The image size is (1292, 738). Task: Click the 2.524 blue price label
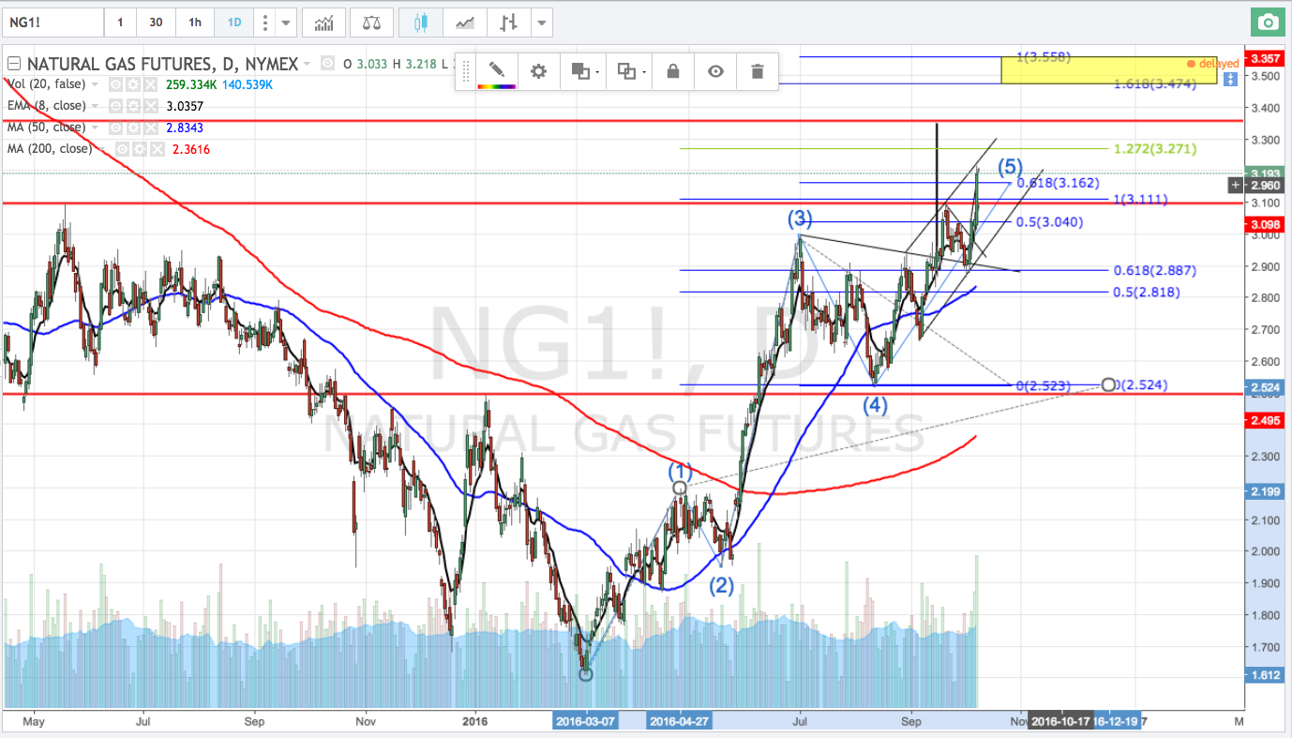(x=1265, y=387)
